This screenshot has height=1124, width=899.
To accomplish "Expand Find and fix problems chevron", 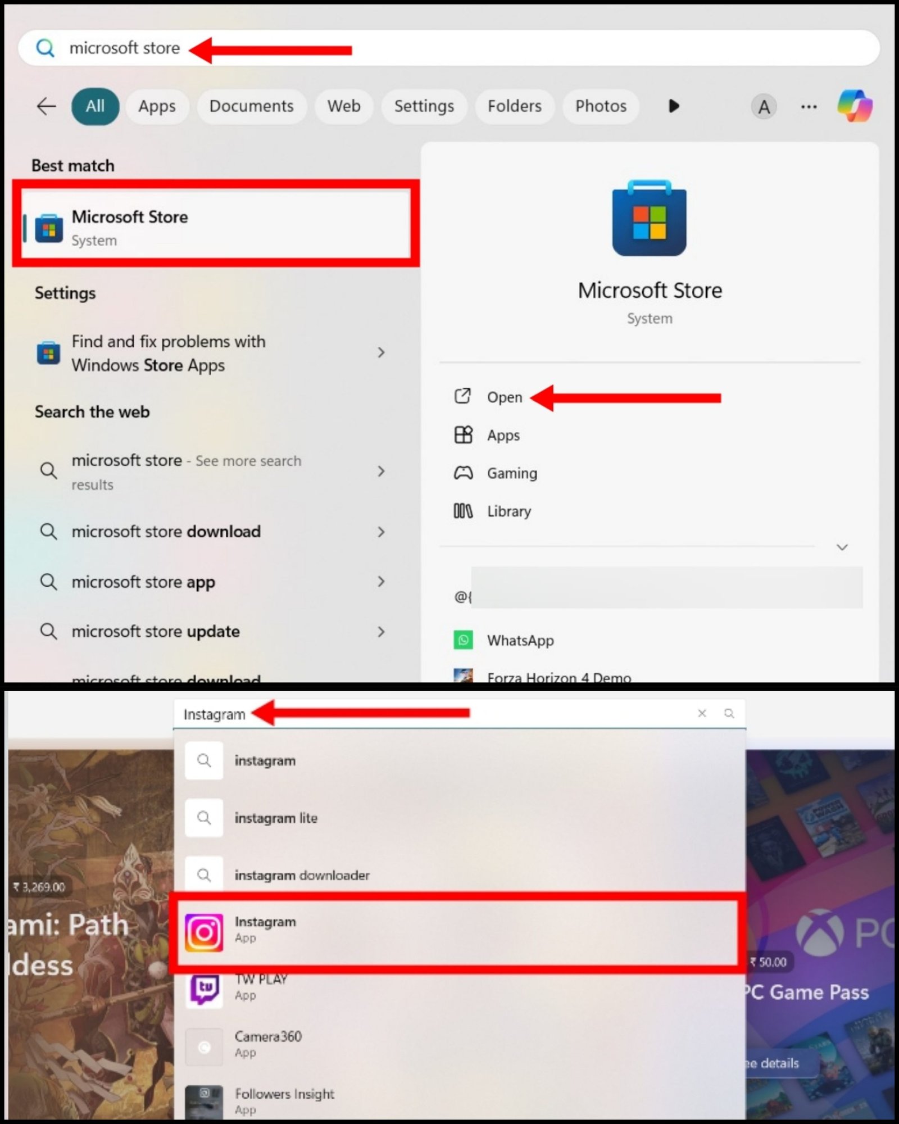I will coord(382,352).
